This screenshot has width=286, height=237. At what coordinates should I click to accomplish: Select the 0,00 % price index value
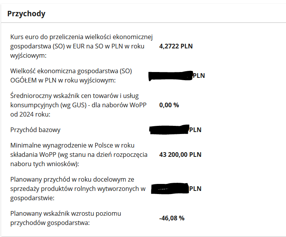point(169,105)
